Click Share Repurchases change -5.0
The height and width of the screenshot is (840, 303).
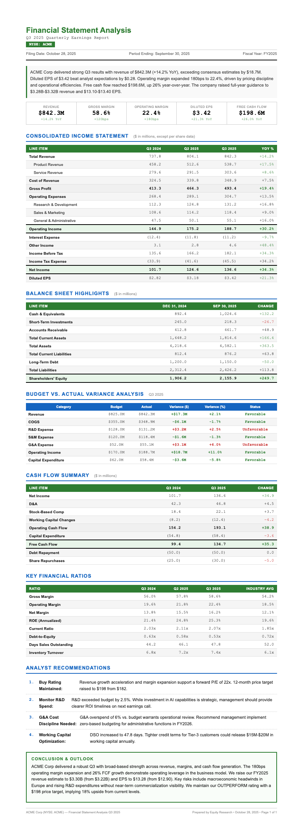click(269, 561)
